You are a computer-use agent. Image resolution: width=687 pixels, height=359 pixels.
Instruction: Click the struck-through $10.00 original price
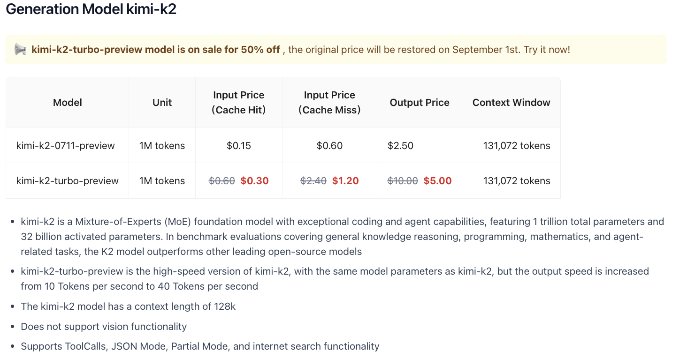(403, 181)
